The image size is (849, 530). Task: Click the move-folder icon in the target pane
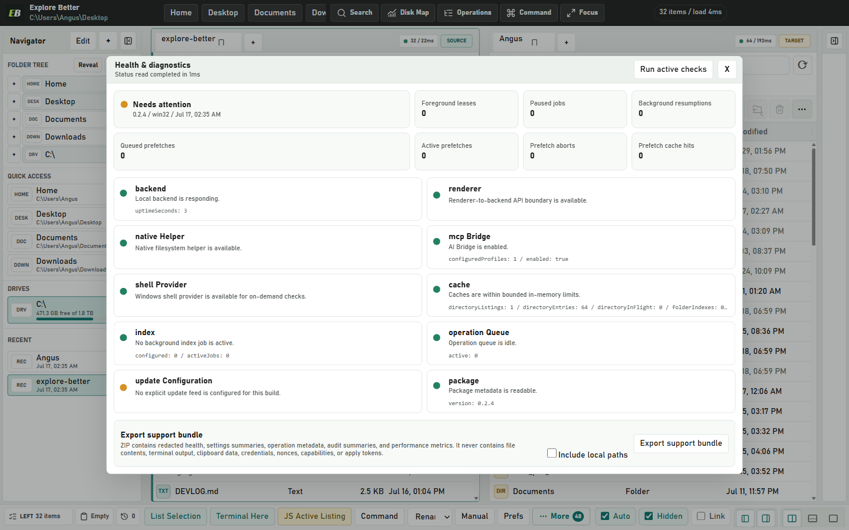point(757,109)
